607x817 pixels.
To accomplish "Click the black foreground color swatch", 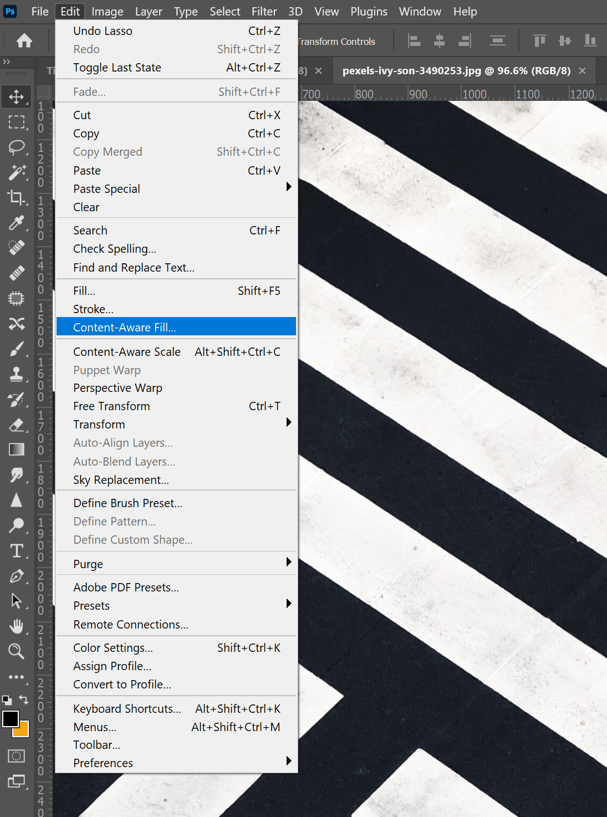I will 10,718.
